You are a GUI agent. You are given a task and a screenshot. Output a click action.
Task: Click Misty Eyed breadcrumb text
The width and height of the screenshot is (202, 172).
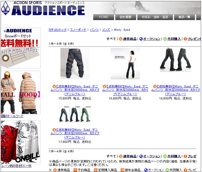122,30
